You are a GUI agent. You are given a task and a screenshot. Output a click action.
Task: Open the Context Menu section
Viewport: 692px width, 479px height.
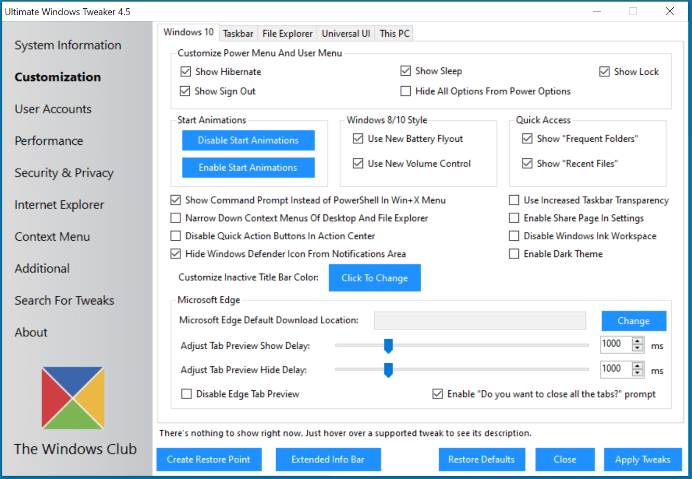(x=52, y=237)
